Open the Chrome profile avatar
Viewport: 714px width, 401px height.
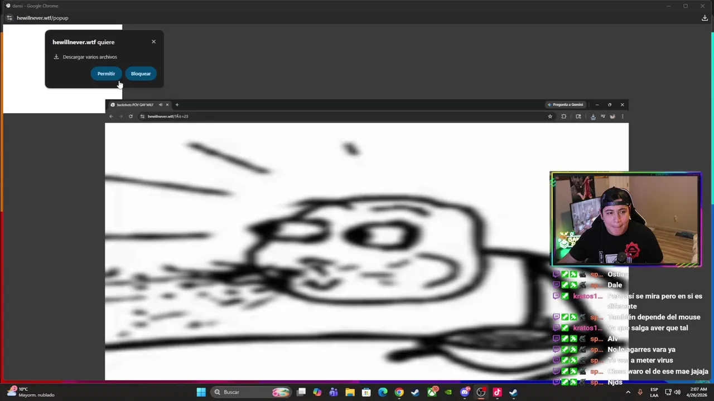click(x=612, y=116)
